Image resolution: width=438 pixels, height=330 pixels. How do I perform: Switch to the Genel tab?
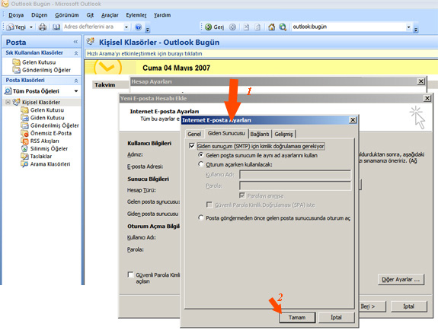tap(194, 134)
